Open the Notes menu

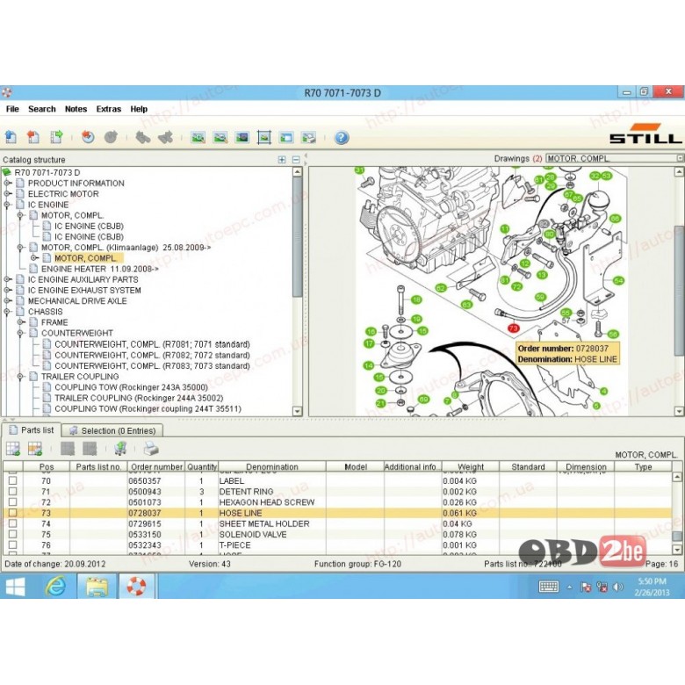pos(76,109)
